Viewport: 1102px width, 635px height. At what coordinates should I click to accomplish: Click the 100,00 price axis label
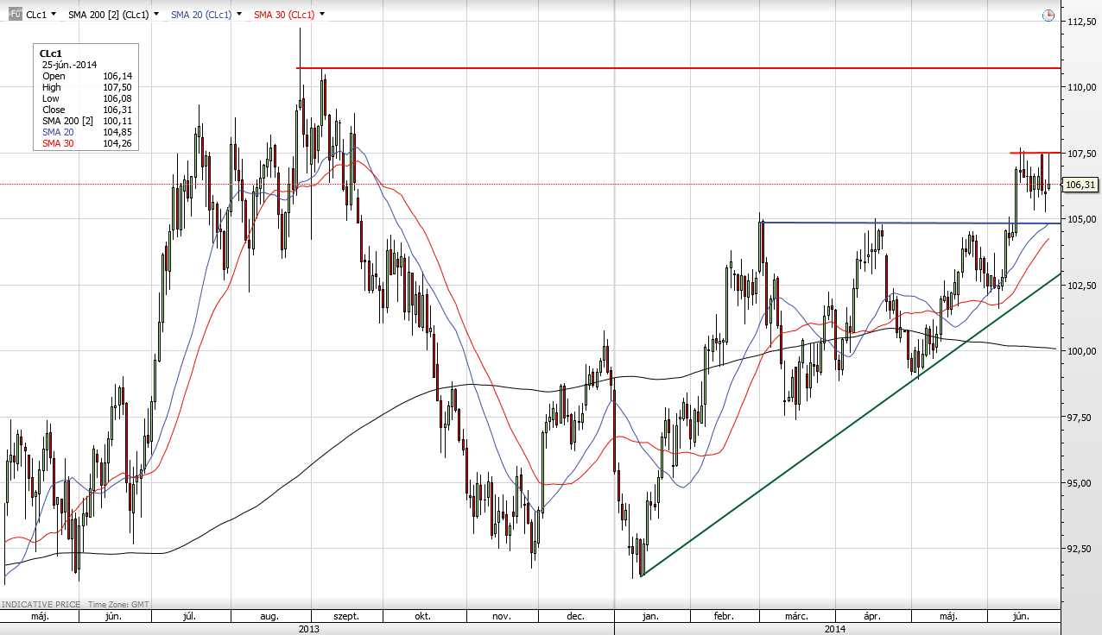click(x=1082, y=351)
